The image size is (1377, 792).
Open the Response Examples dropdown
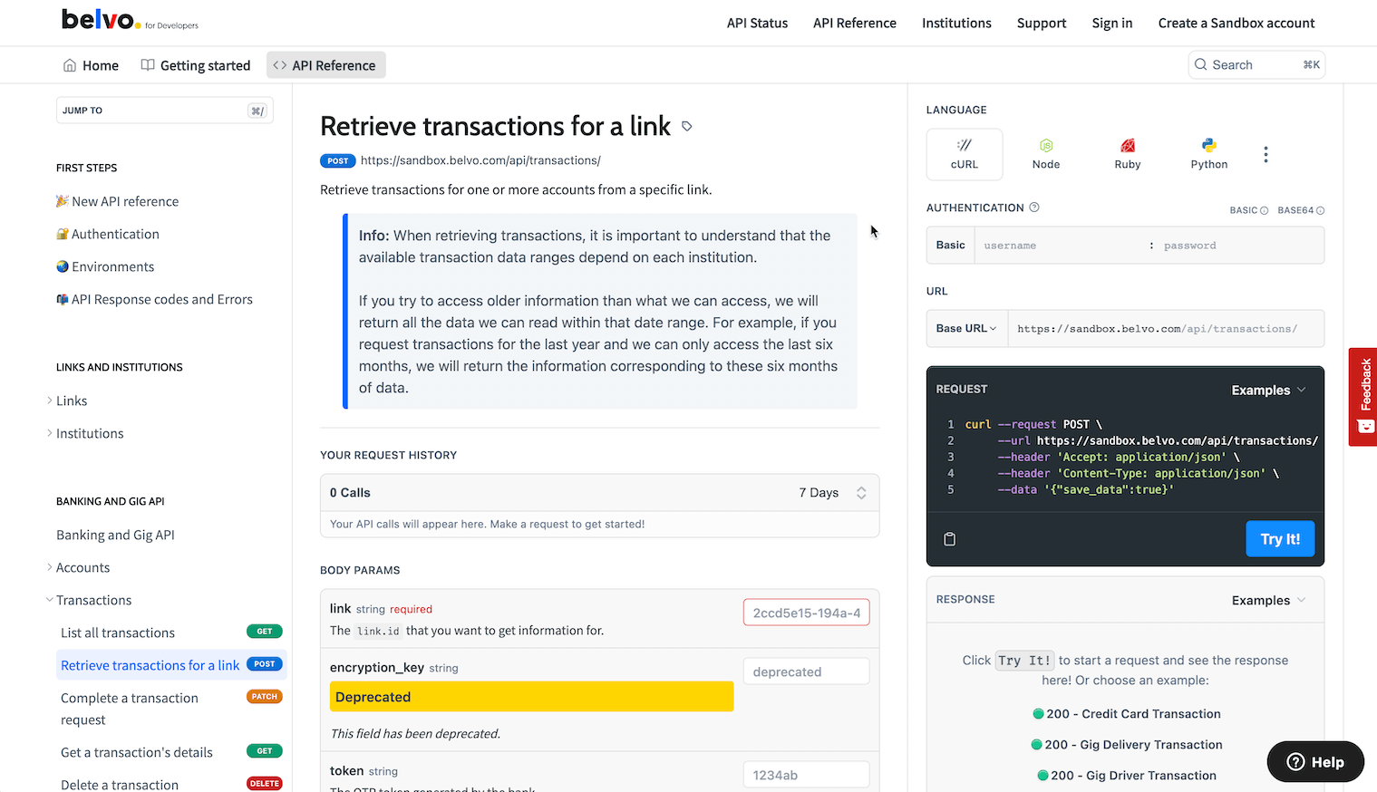tap(1268, 601)
